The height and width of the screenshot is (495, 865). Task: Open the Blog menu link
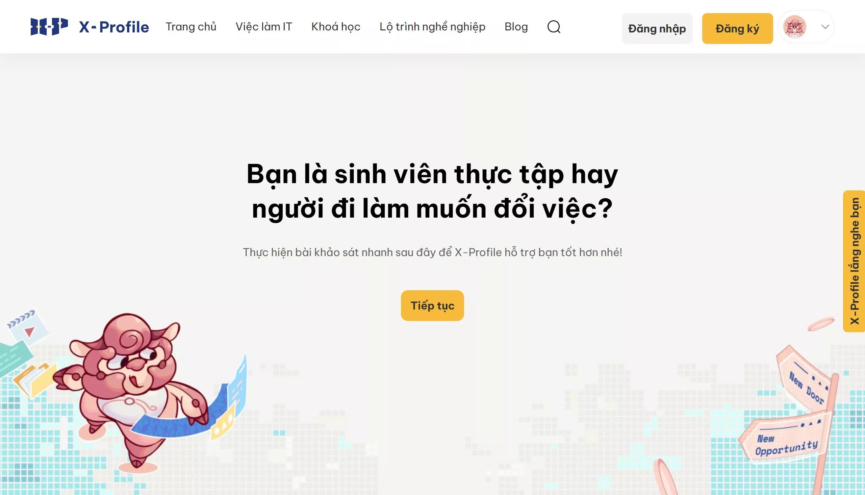coord(516,26)
